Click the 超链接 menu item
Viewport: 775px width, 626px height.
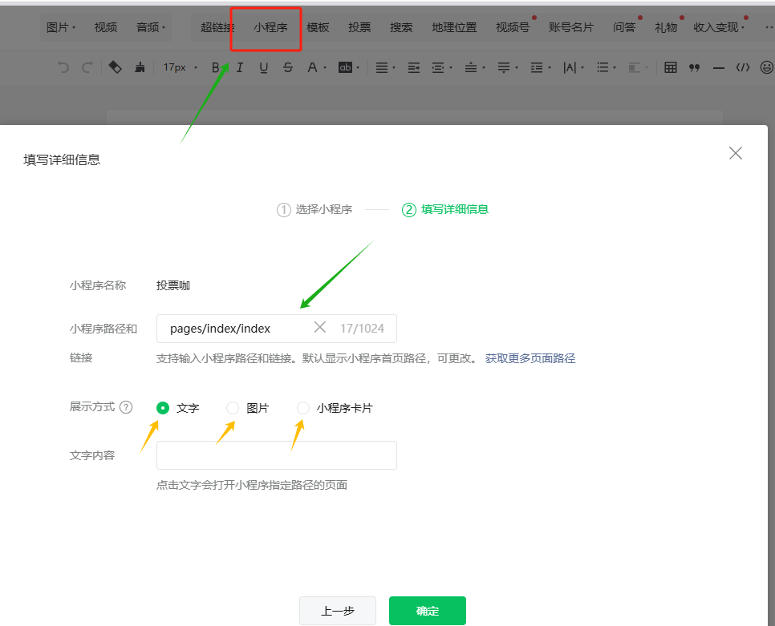coord(217,27)
